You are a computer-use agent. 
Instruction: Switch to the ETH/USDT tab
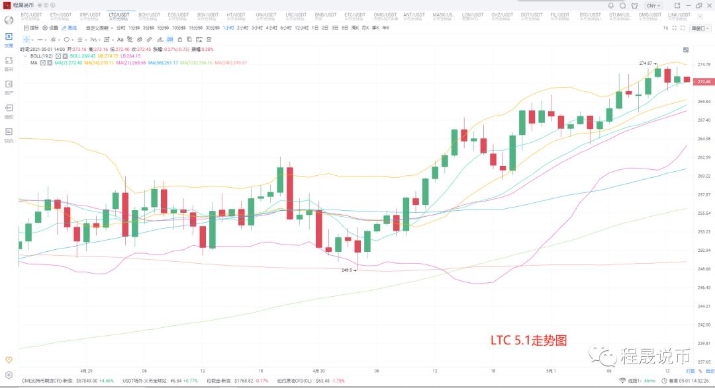point(60,15)
